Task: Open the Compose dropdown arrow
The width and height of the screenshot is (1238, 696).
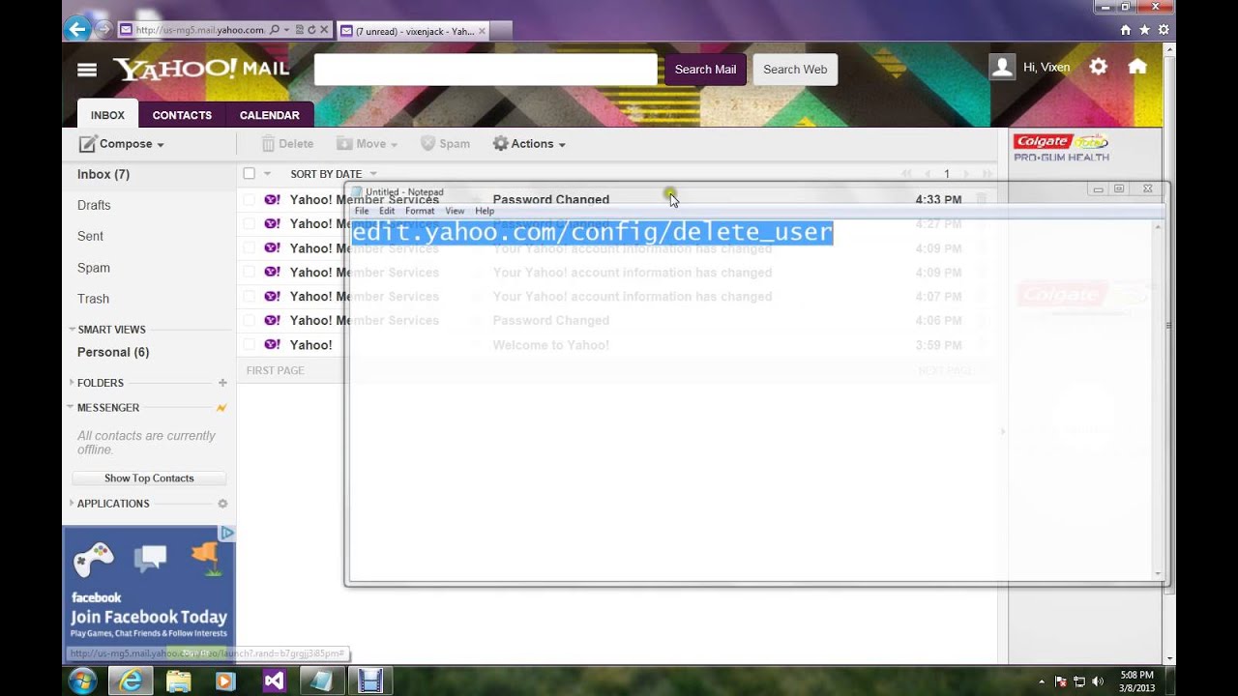Action: click(161, 145)
